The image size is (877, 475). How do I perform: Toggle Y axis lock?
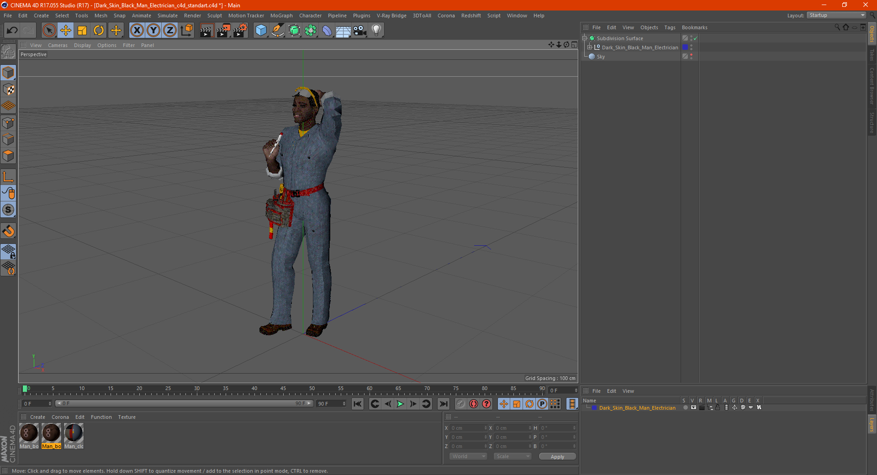(x=153, y=31)
